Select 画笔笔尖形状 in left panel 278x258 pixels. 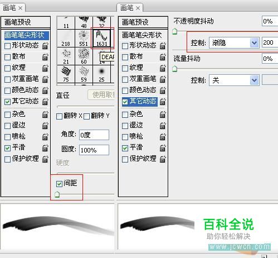click(x=27, y=35)
